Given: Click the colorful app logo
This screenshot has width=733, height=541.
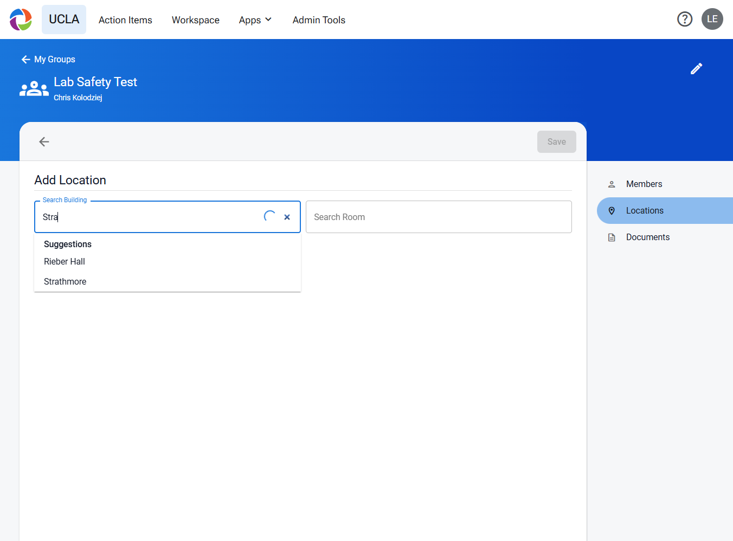Looking at the screenshot, I should (x=21, y=20).
